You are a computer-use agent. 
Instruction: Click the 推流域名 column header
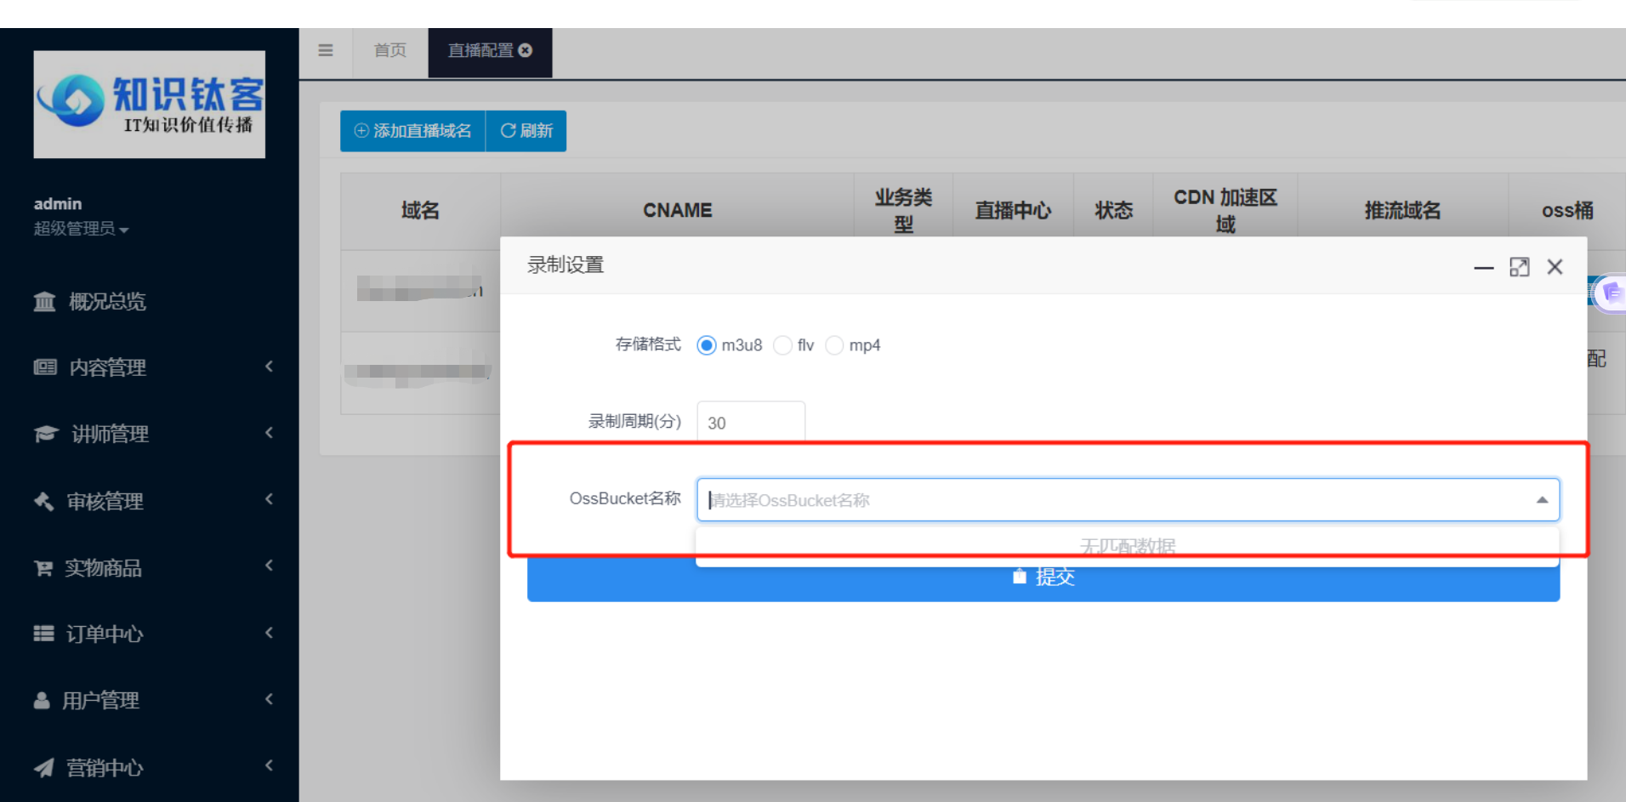pos(1402,211)
